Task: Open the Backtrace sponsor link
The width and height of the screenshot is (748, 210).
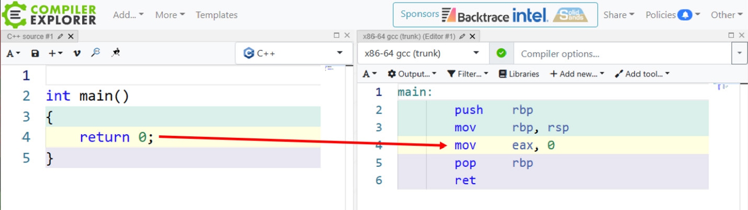Action: pos(476,15)
